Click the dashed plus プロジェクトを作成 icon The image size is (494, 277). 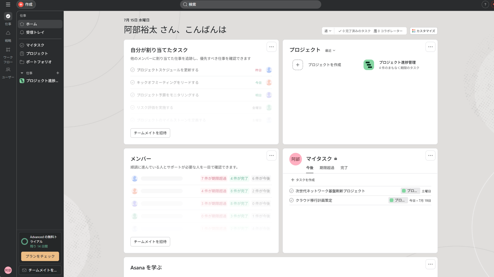(x=298, y=65)
